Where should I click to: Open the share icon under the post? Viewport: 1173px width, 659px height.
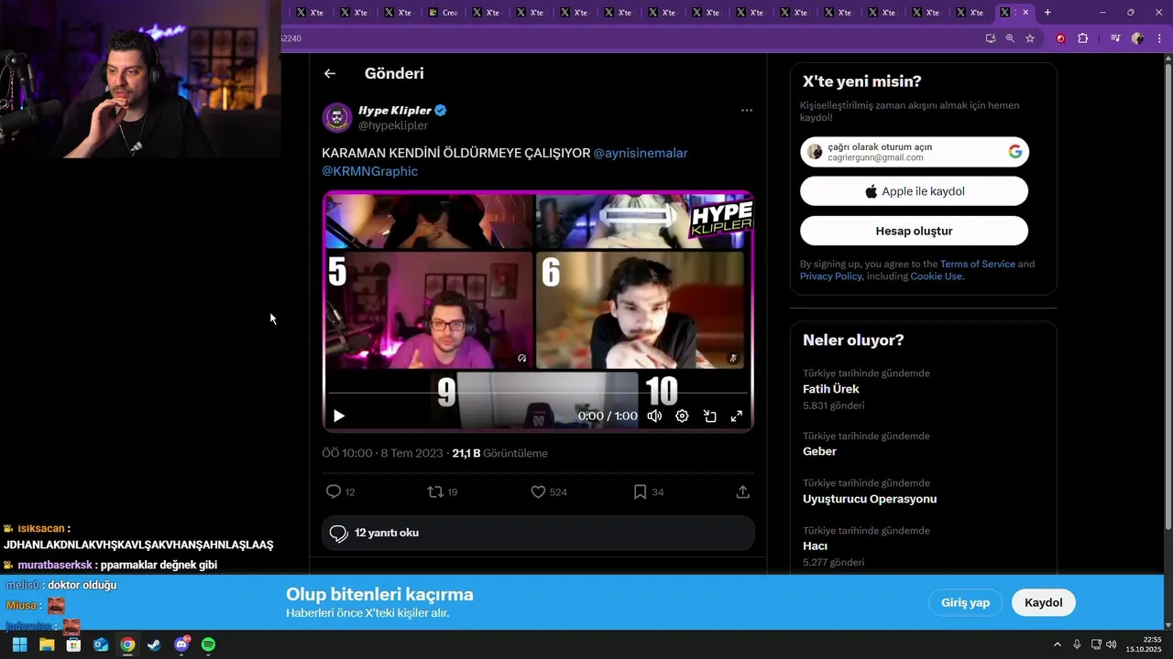(x=743, y=492)
